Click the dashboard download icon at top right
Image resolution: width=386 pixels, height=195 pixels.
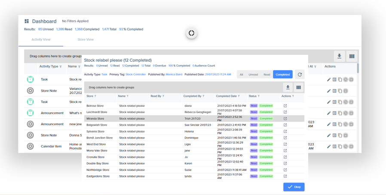[x=339, y=56]
